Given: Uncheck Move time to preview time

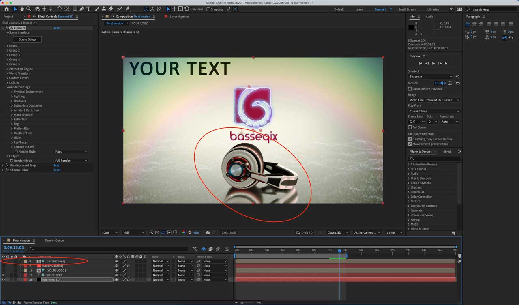Looking at the screenshot, I should coord(410,144).
